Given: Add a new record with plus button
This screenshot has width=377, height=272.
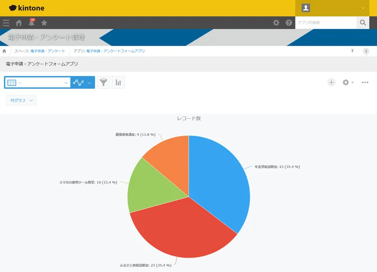Looking at the screenshot, I should tap(331, 82).
